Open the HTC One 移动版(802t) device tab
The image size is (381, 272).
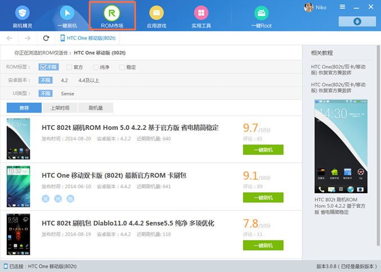coord(88,38)
